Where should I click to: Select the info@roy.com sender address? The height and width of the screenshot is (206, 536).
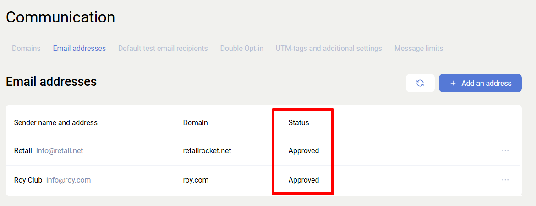tap(69, 180)
